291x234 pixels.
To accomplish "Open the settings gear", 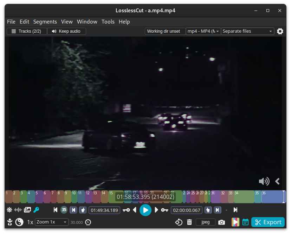I will coord(280,31).
